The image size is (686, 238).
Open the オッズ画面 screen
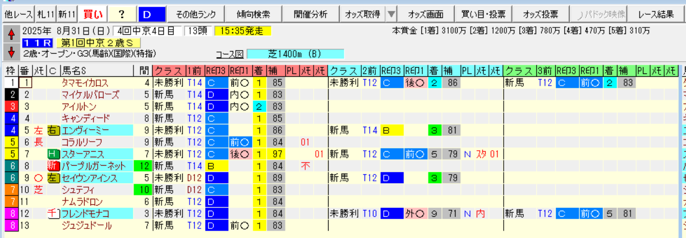(426, 14)
